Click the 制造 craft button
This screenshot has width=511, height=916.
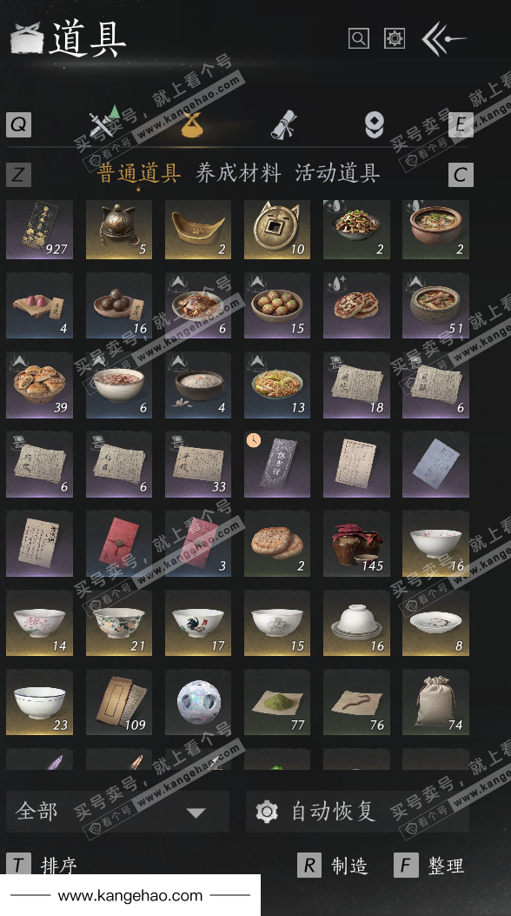pyautogui.click(x=333, y=866)
